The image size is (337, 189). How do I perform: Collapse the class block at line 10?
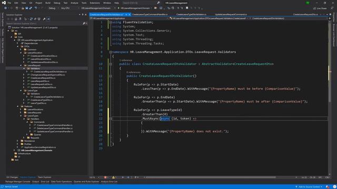tap(111, 64)
